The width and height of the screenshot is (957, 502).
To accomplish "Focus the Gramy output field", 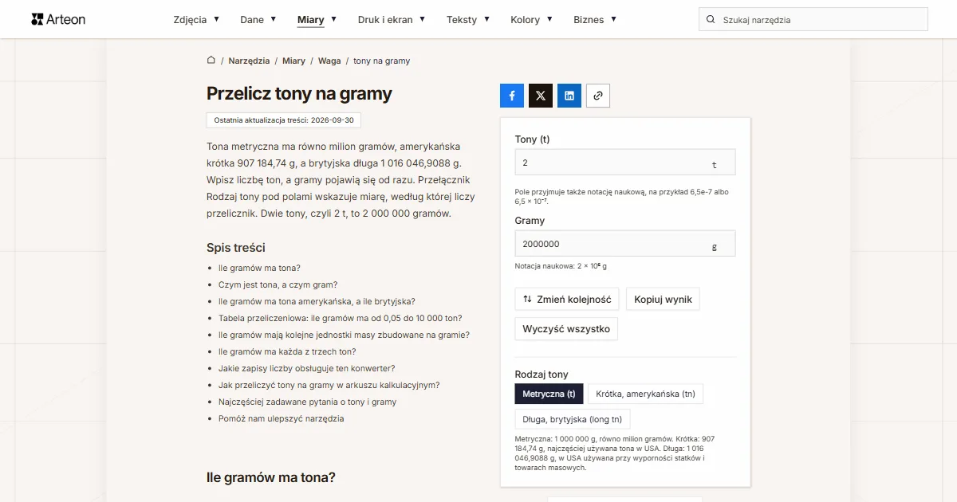I will (625, 244).
